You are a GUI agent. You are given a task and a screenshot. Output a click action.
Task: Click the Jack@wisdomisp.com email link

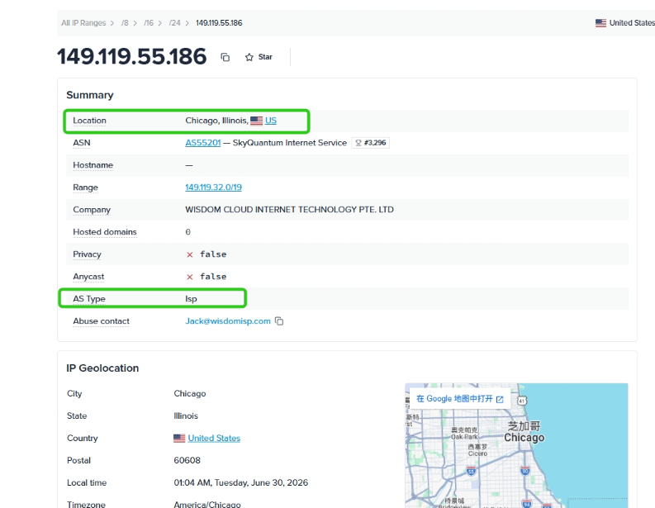point(228,321)
